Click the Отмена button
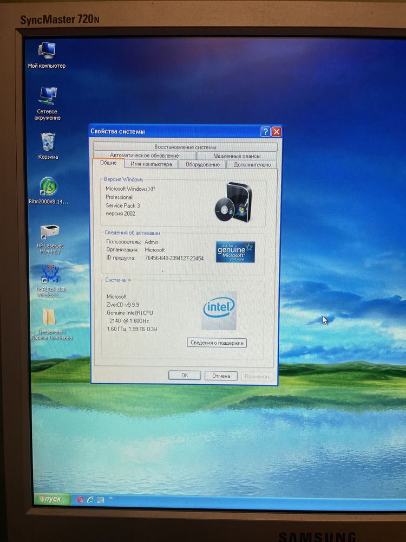Viewport: 406px width, 542px height. (x=221, y=376)
